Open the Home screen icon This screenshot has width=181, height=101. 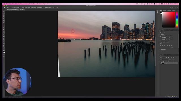pyautogui.click(x=5, y=8)
